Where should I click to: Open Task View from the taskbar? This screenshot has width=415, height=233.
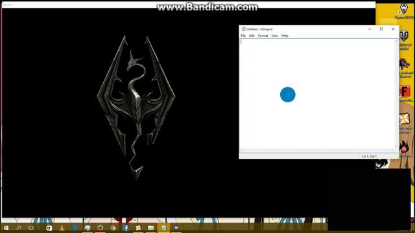point(31,228)
